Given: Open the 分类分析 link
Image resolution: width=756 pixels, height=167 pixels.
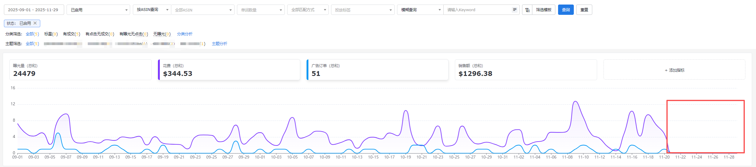Looking at the screenshot, I should (185, 34).
